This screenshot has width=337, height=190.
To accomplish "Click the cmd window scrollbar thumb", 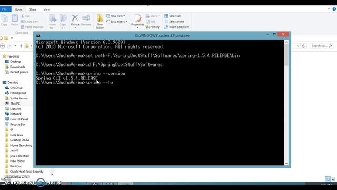I will (286, 55).
